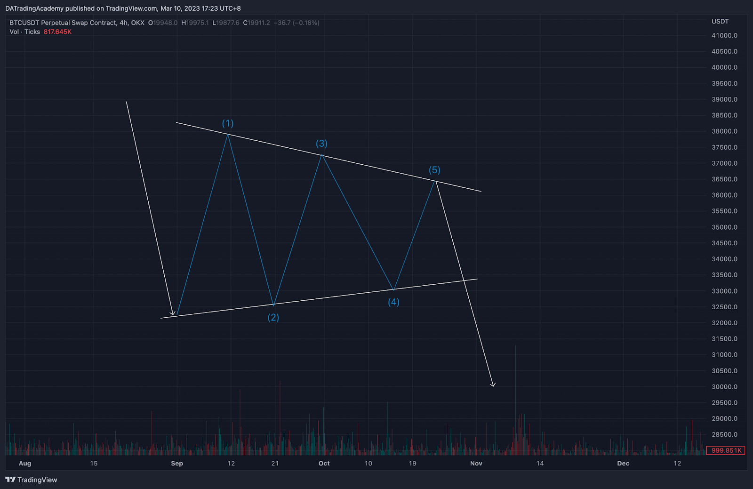This screenshot has height=489, width=753.
Task: Click the 41000.0 price axis label
Action: (725, 35)
